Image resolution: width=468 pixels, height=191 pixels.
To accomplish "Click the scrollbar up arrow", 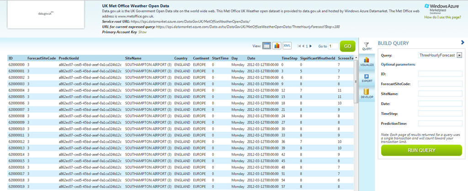I will (356, 58).
